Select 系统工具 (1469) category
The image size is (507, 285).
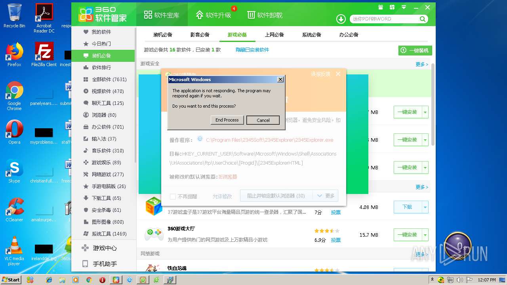(103, 234)
